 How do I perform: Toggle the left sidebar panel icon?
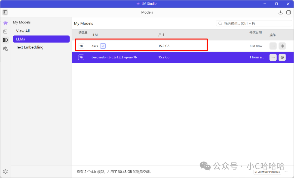click(x=5, y=12)
